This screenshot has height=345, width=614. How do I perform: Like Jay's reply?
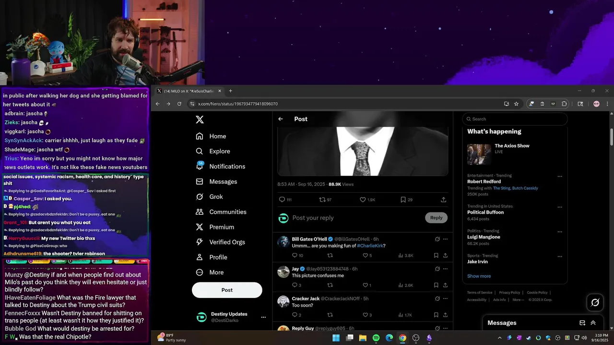(x=365, y=285)
